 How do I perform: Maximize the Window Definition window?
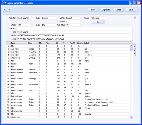[x=135, y=3]
